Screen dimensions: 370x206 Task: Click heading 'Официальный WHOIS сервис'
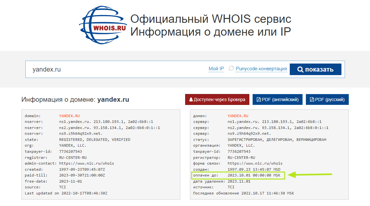click(x=211, y=19)
